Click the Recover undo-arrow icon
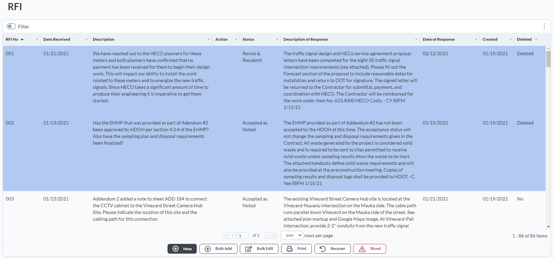The image size is (555, 259). pyautogui.click(x=323, y=249)
